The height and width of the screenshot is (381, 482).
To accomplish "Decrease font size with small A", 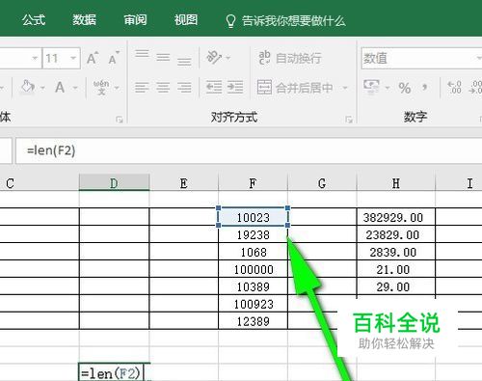I will click(114, 58).
